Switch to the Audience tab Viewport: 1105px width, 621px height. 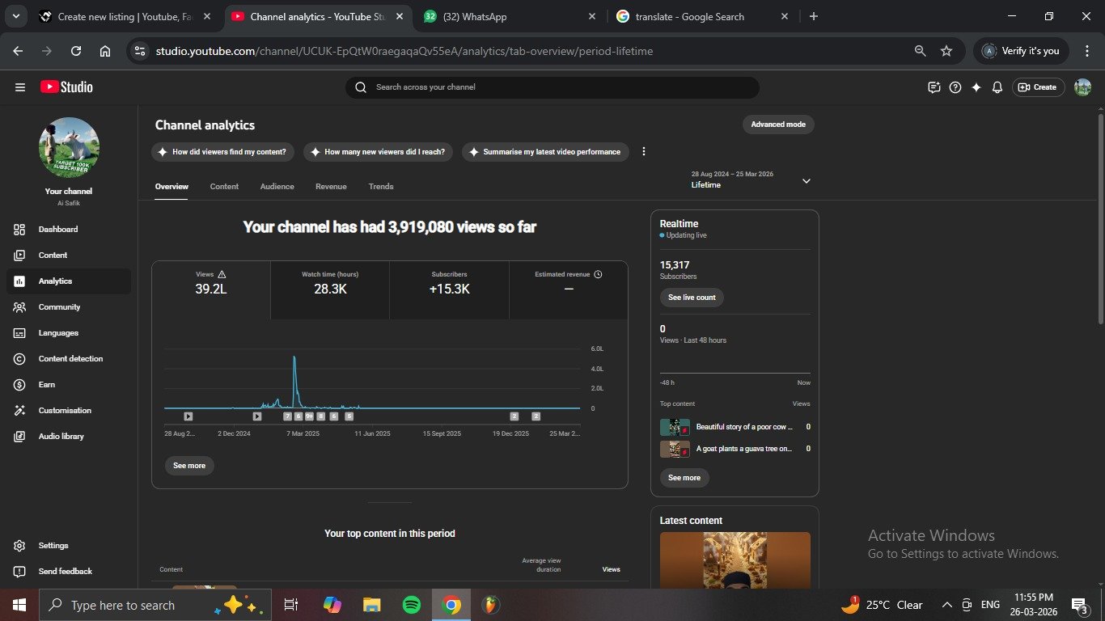pyautogui.click(x=277, y=187)
